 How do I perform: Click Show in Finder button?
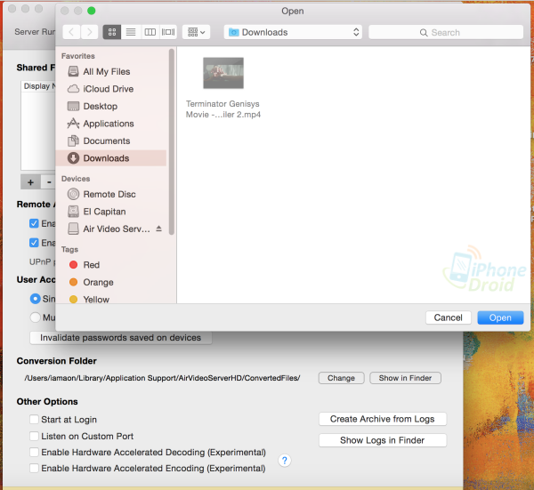tap(405, 378)
